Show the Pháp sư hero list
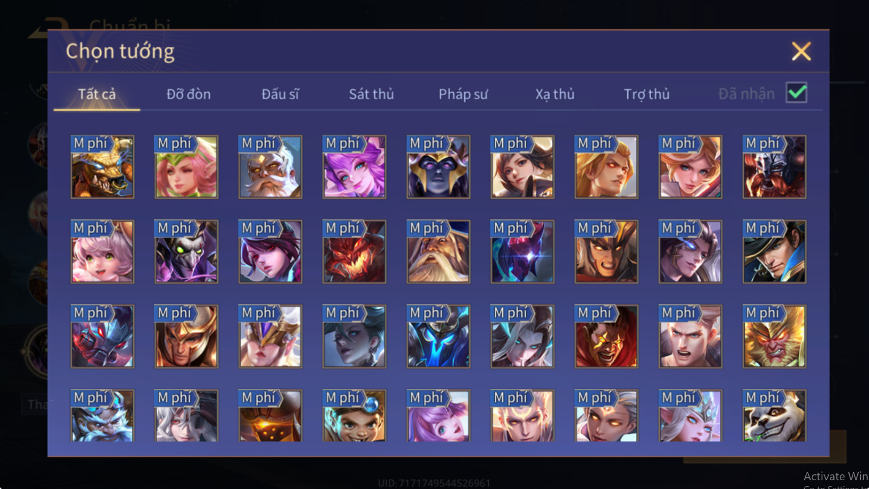Image resolution: width=869 pixels, height=489 pixels. tap(463, 94)
